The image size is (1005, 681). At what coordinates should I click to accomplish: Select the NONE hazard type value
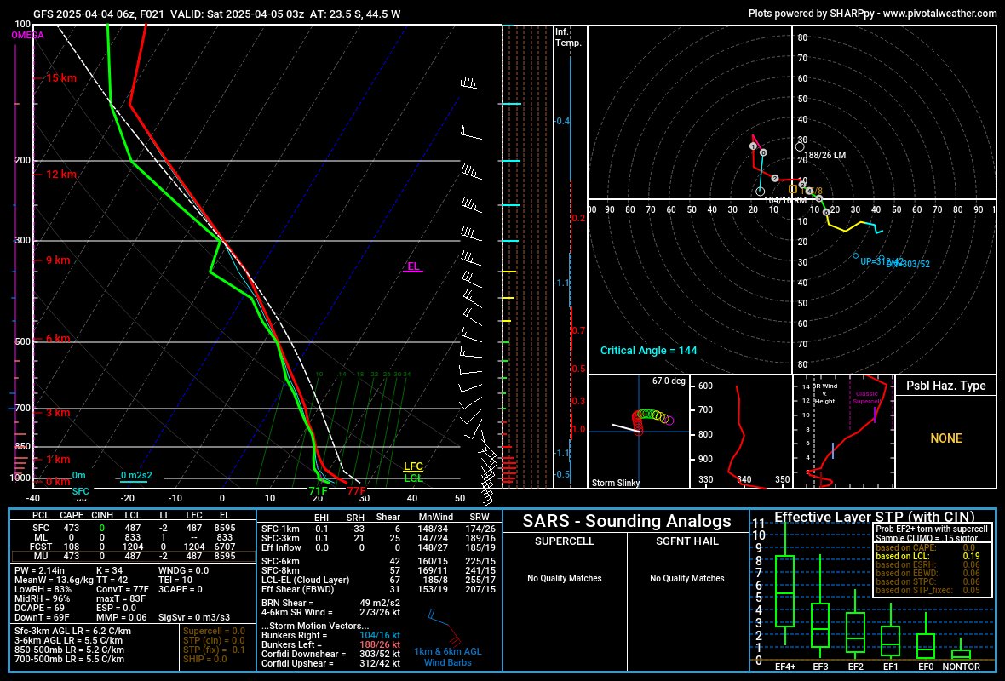pos(946,438)
